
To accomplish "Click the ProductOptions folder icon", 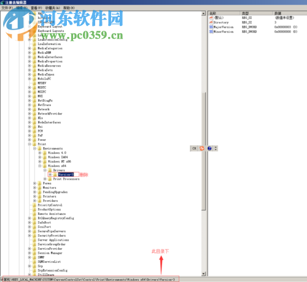I will pos(34,209).
